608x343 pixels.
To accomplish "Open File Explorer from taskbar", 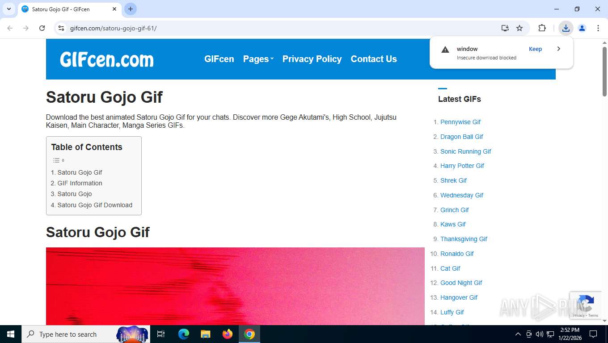I will pos(206,334).
